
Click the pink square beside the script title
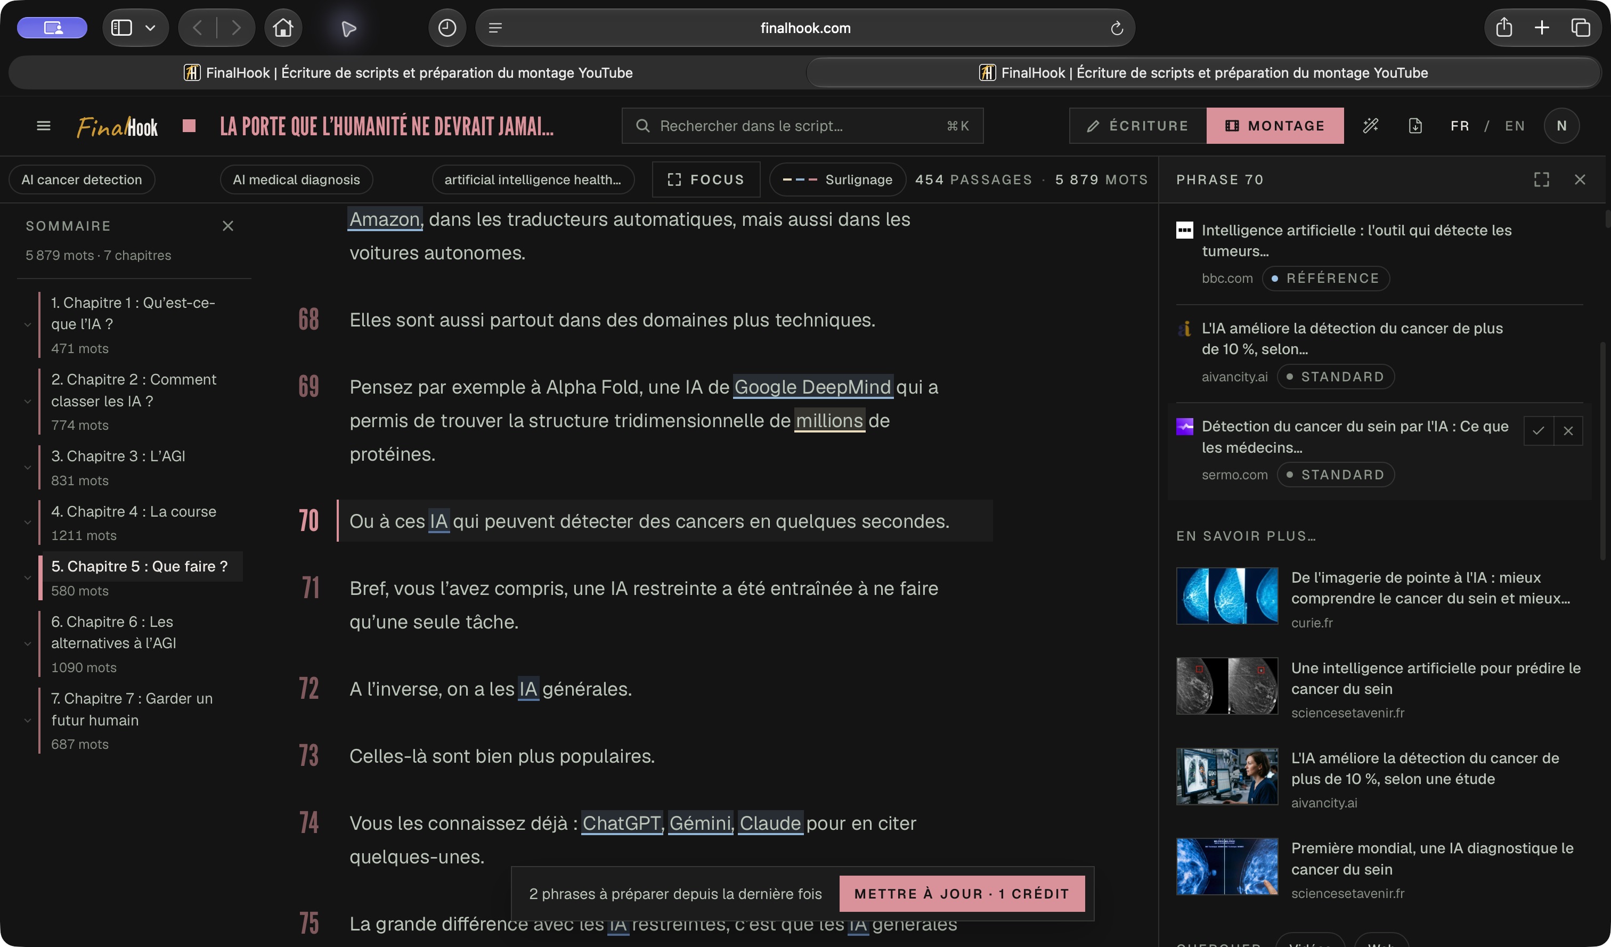point(189,125)
